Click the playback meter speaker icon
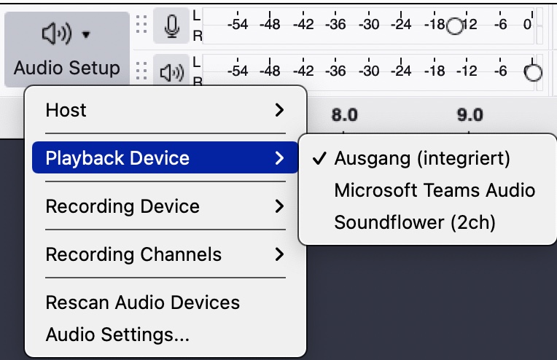The height and width of the screenshot is (360, 557). [x=171, y=71]
